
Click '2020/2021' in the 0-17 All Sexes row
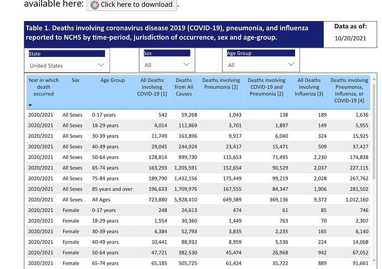pyautogui.click(x=40, y=115)
